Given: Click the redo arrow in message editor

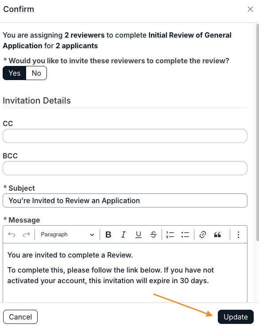Looking at the screenshot, I should click(26, 235).
